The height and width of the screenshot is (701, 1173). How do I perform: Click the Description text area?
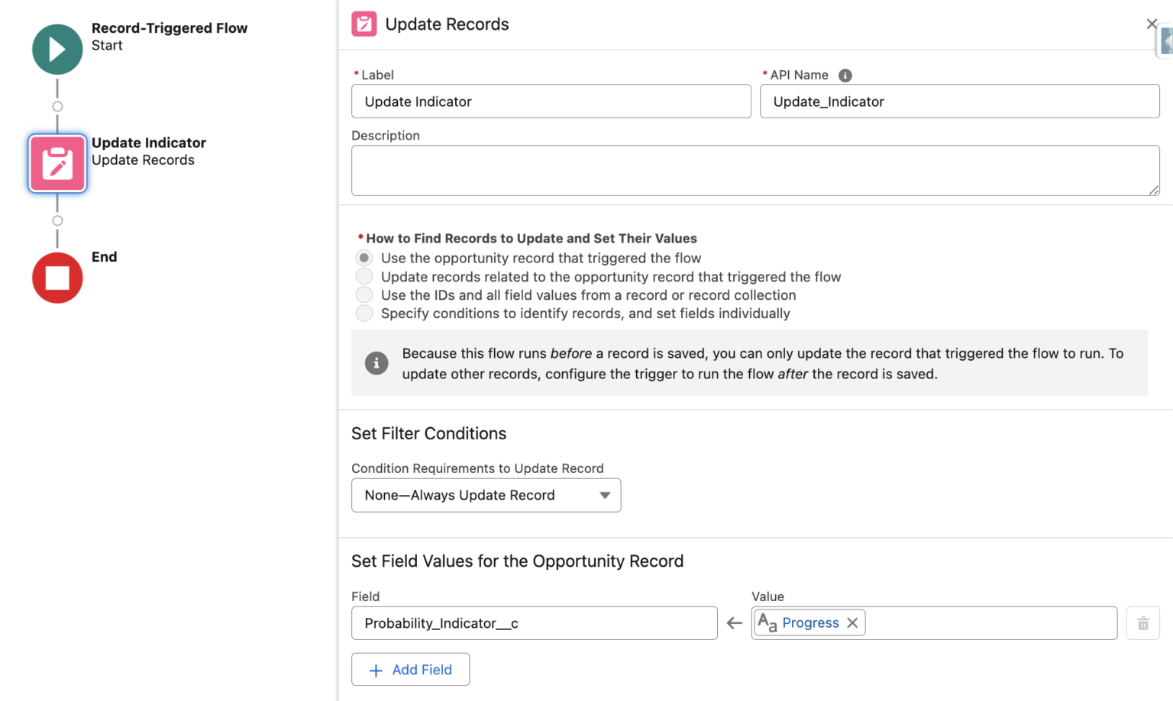click(755, 169)
